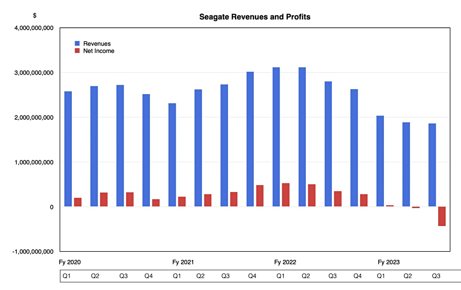This screenshot has width=461, height=290.
Task: Click the Fy 2021 Q4 net income bar
Action: [x=260, y=196]
